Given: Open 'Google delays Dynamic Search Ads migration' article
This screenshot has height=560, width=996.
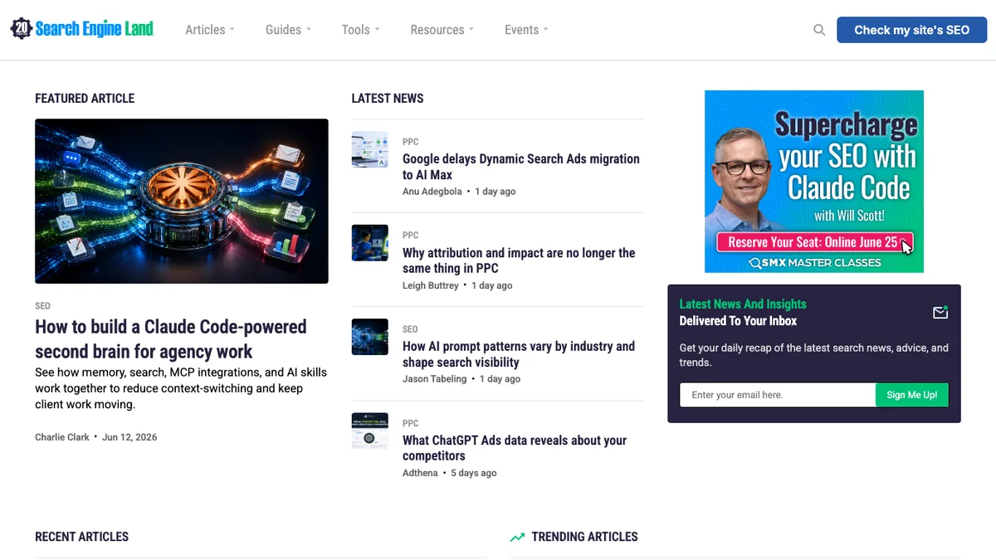Looking at the screenshot, I should (x=521, y=167).
